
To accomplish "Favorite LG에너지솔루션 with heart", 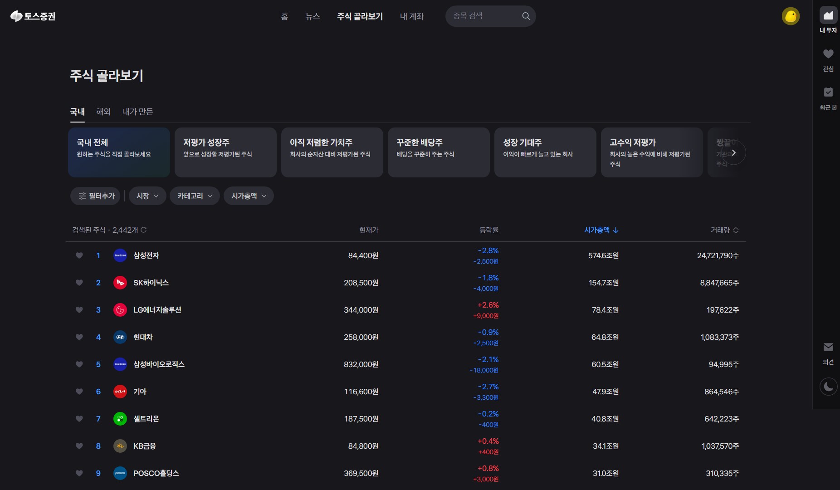I will coord(79,310).
